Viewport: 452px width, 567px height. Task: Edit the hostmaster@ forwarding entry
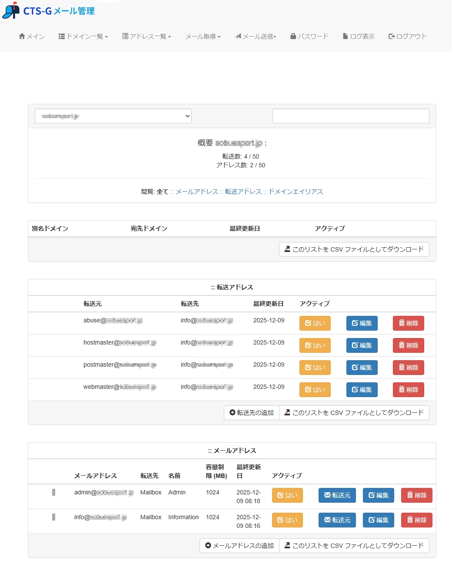point(362,345)
